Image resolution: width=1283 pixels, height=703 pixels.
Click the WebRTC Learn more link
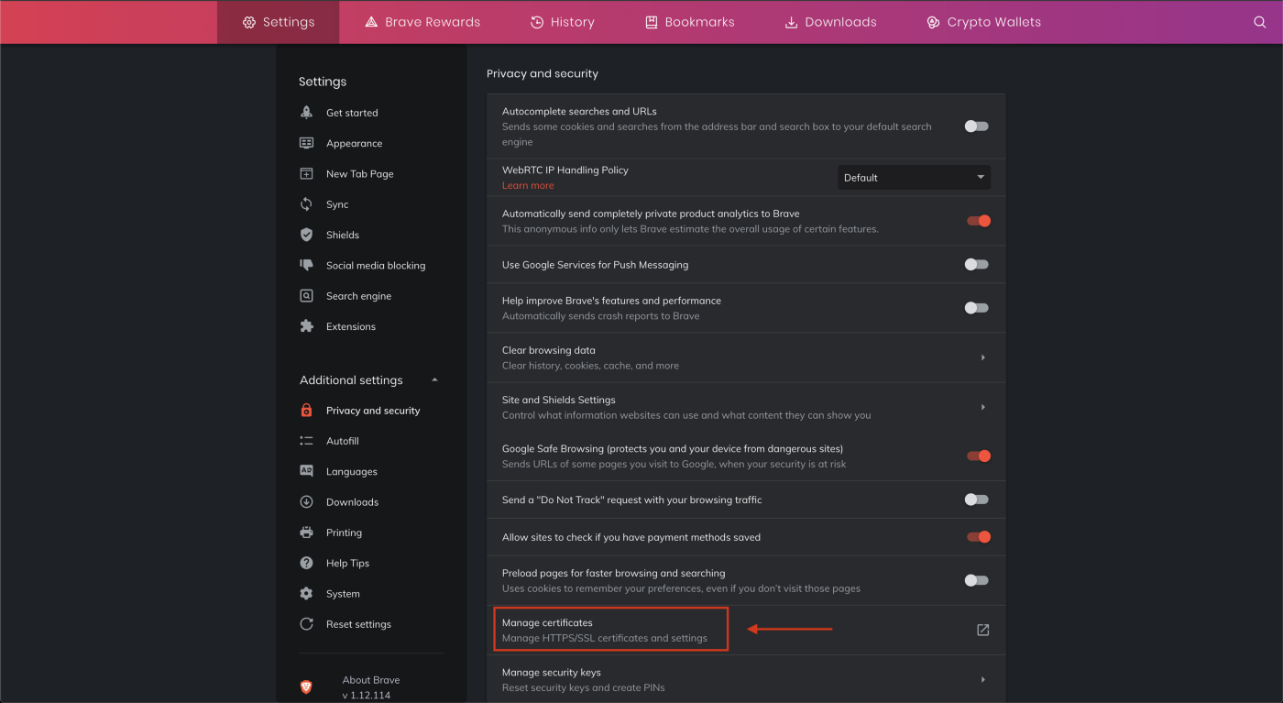528,185
